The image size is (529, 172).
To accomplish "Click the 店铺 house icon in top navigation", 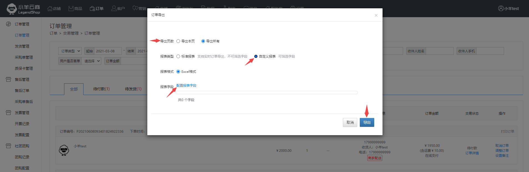I will tap(50, 9).
